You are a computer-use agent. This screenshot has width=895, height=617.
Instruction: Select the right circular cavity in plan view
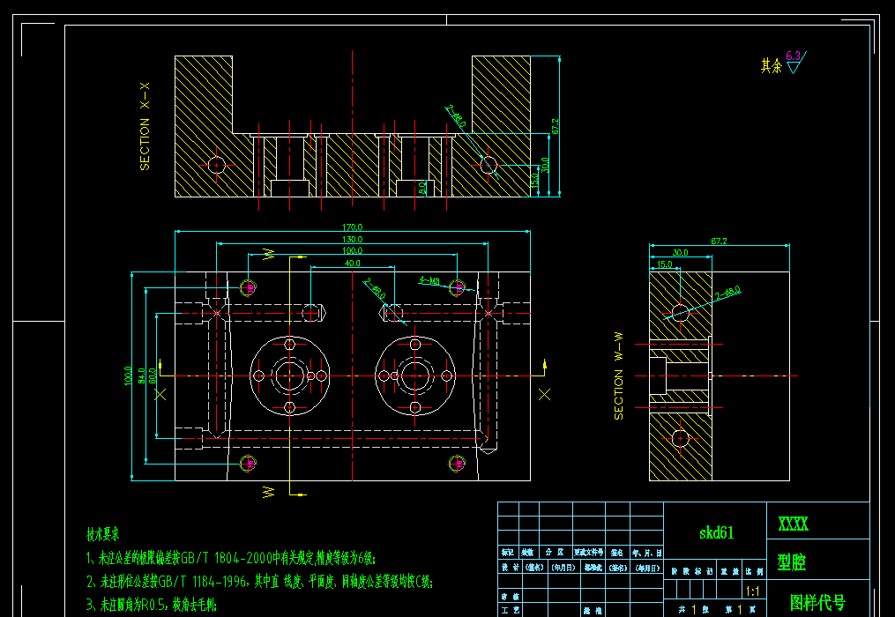[415, 375]
